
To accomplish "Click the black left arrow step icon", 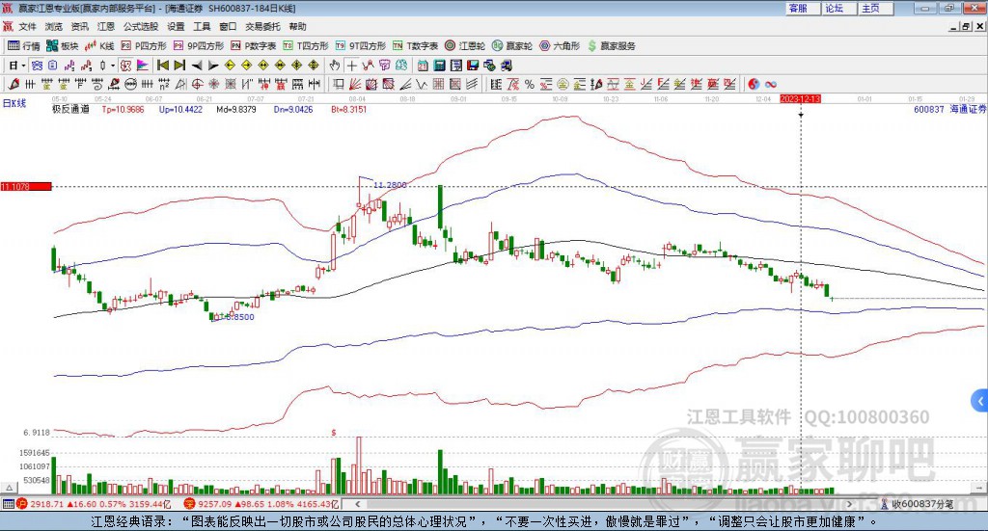I will (197, 66).
